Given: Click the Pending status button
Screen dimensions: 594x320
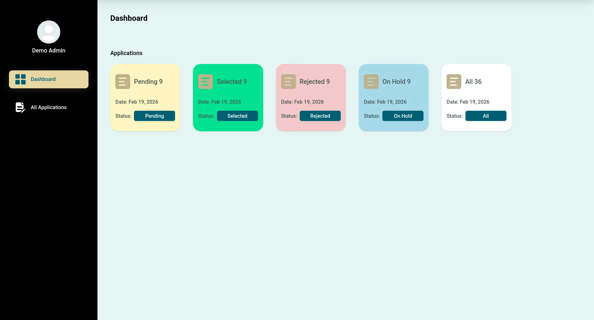Looking at the screenshot, I should [x=155, y=116].
